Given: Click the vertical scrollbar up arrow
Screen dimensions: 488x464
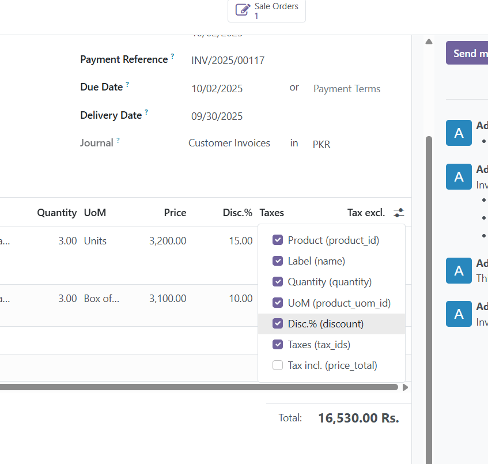Looking at the screenshot, I should [428, 42].
